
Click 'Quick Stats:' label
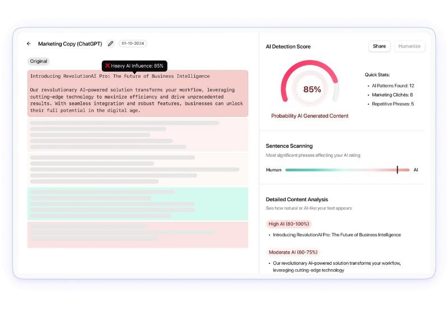click(377, 74)
